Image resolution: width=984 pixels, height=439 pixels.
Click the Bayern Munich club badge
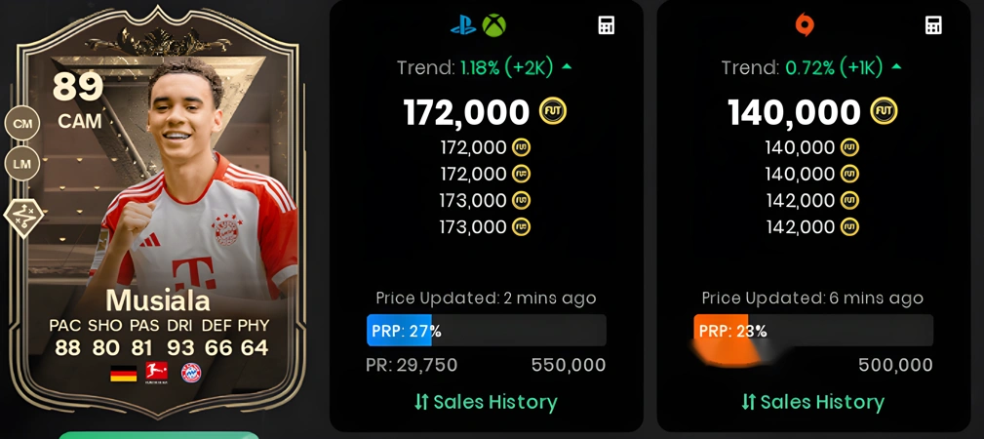tap(191, 373)
